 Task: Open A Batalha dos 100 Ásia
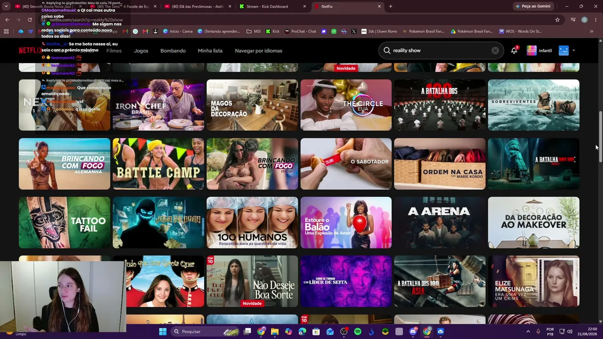pyautogui.click(x=440, y=281)
